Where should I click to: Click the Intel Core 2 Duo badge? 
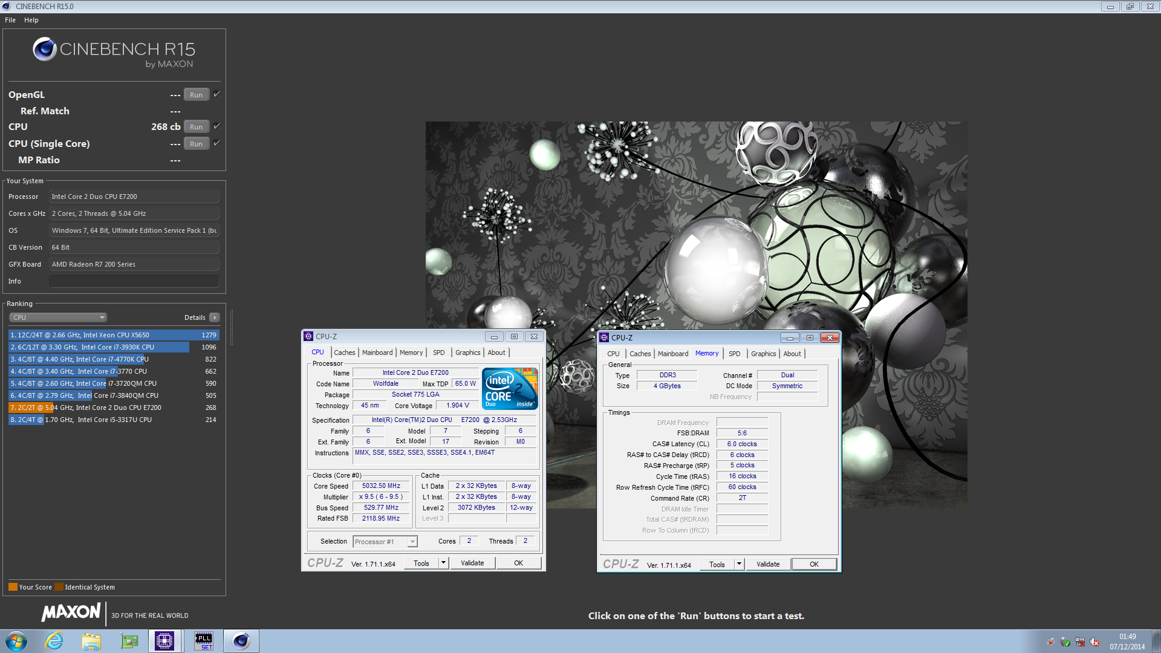pyautogui.click(x=510, y=388)
